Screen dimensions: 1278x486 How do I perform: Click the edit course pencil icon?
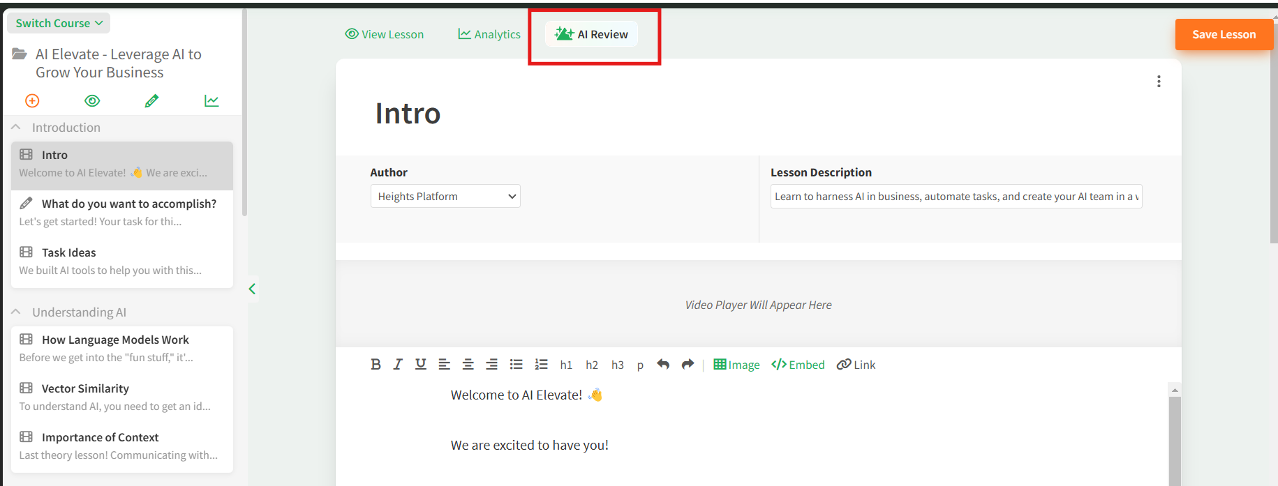(151, 100)
